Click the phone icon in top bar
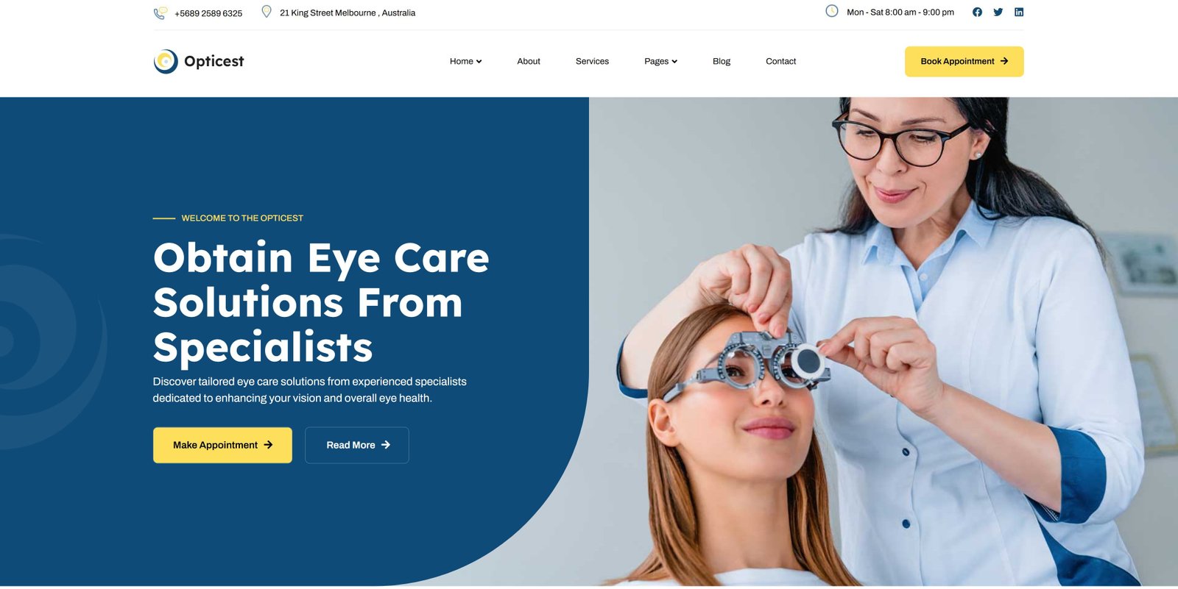 160,13
